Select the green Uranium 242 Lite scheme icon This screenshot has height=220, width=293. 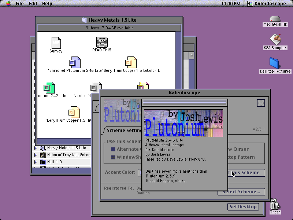[49, 88]
